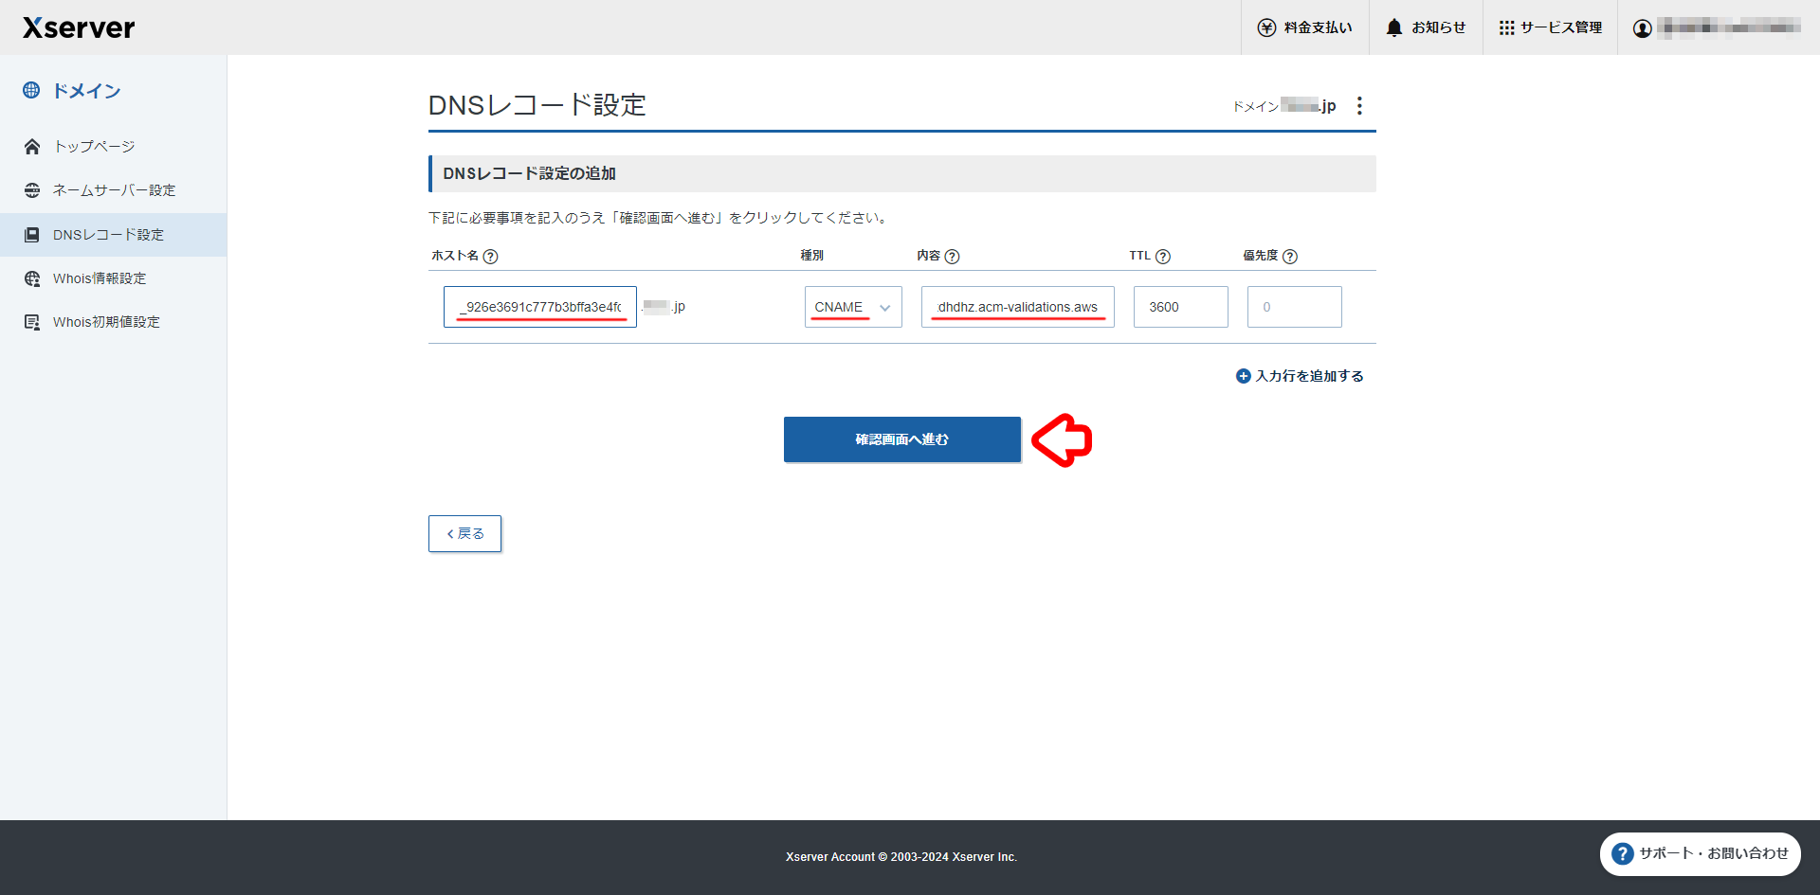Click the support question mark icon

pyautogui.click(x=1623, y=854)
